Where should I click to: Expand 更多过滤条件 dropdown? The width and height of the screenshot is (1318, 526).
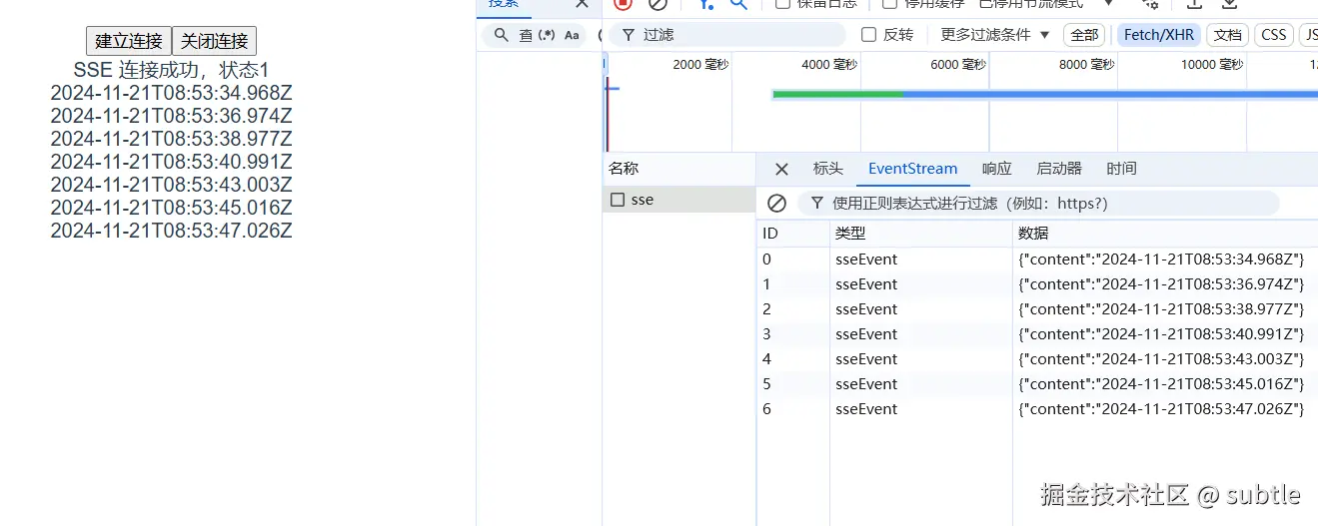tap(995, 35)
